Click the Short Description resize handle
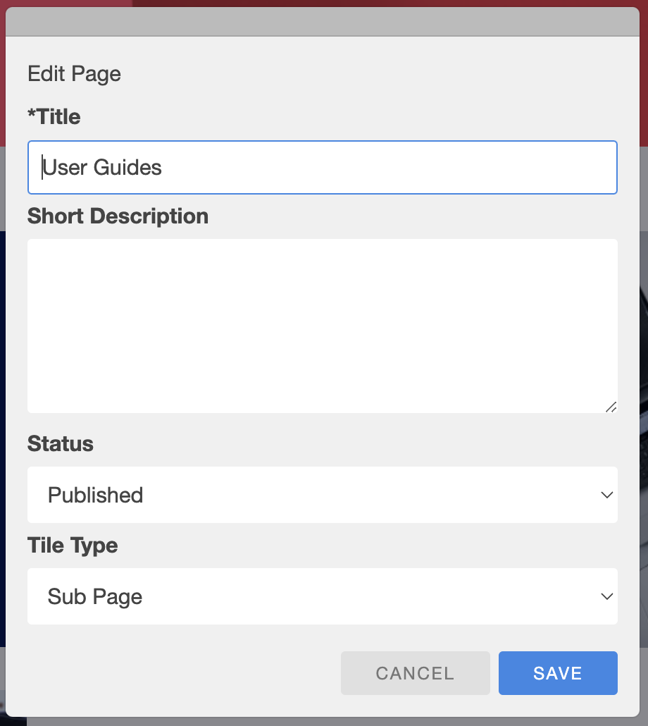 611,407
